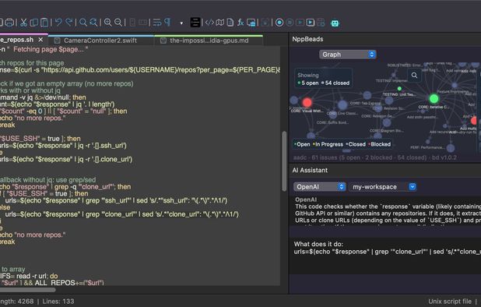Screen dimensions: 481x307
Task: Click the In Progress legend item
Action: pos(328,144)
